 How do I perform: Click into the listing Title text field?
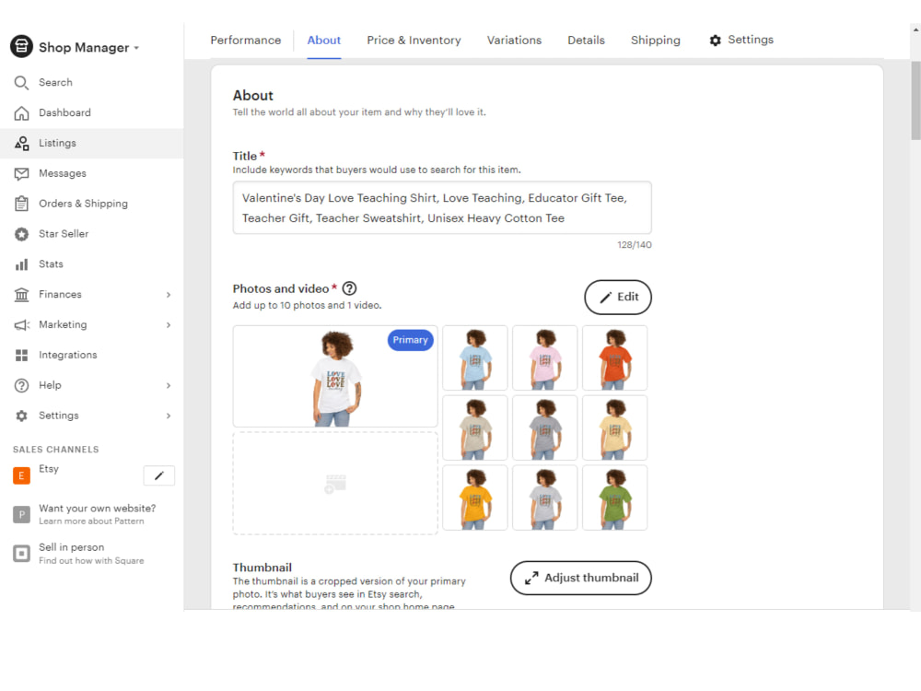(442, 208)
